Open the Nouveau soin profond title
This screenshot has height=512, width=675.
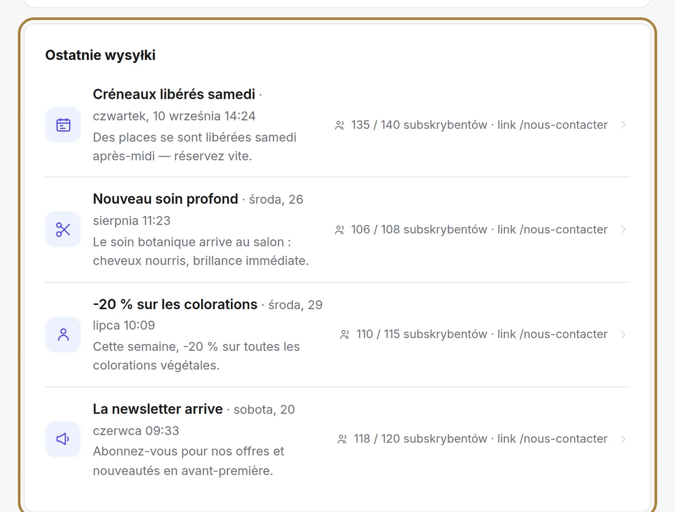tap(165, 199)
